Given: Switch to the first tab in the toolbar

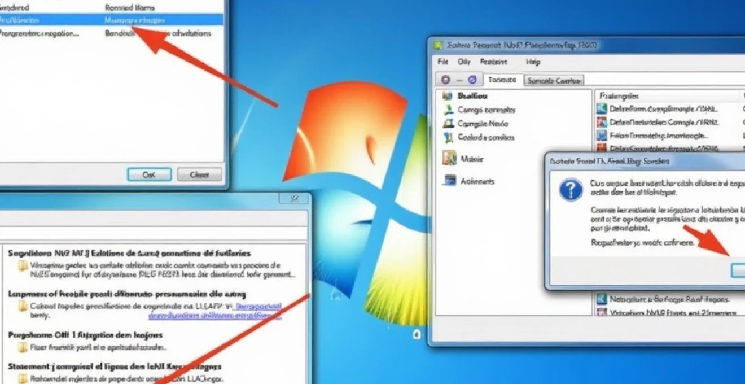Looking at the screenshot, I should [x=502, y=80].
